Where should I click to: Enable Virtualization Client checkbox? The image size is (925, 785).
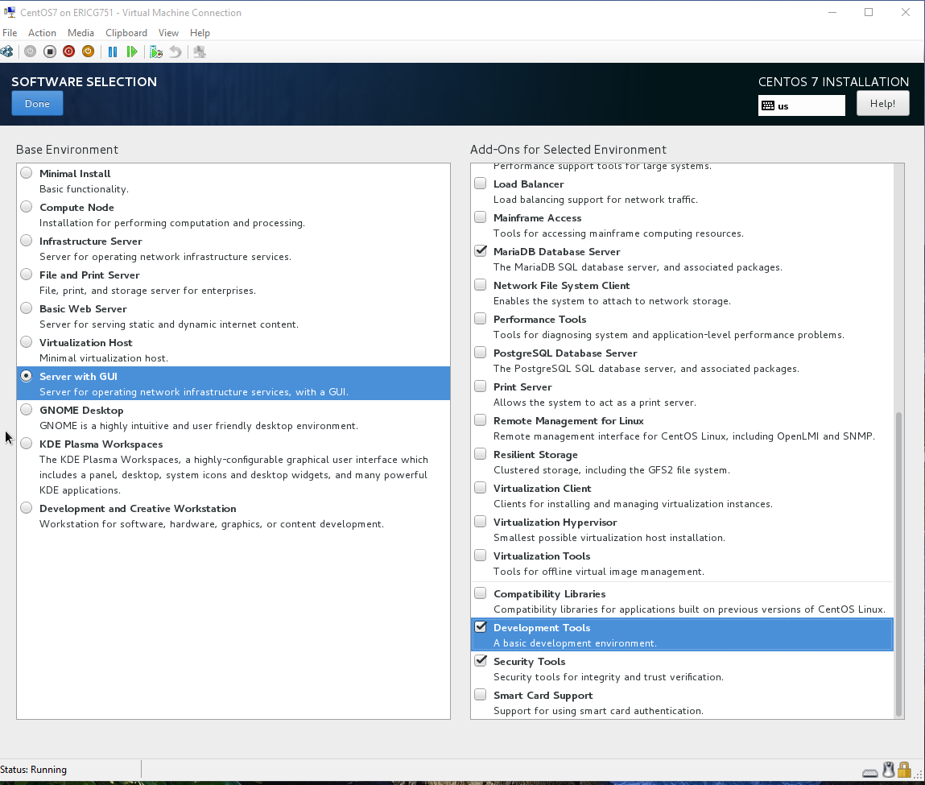pyautogui.click(x=481, y=488)
